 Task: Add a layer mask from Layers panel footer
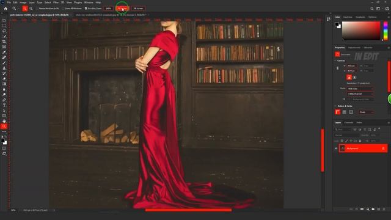362,209
